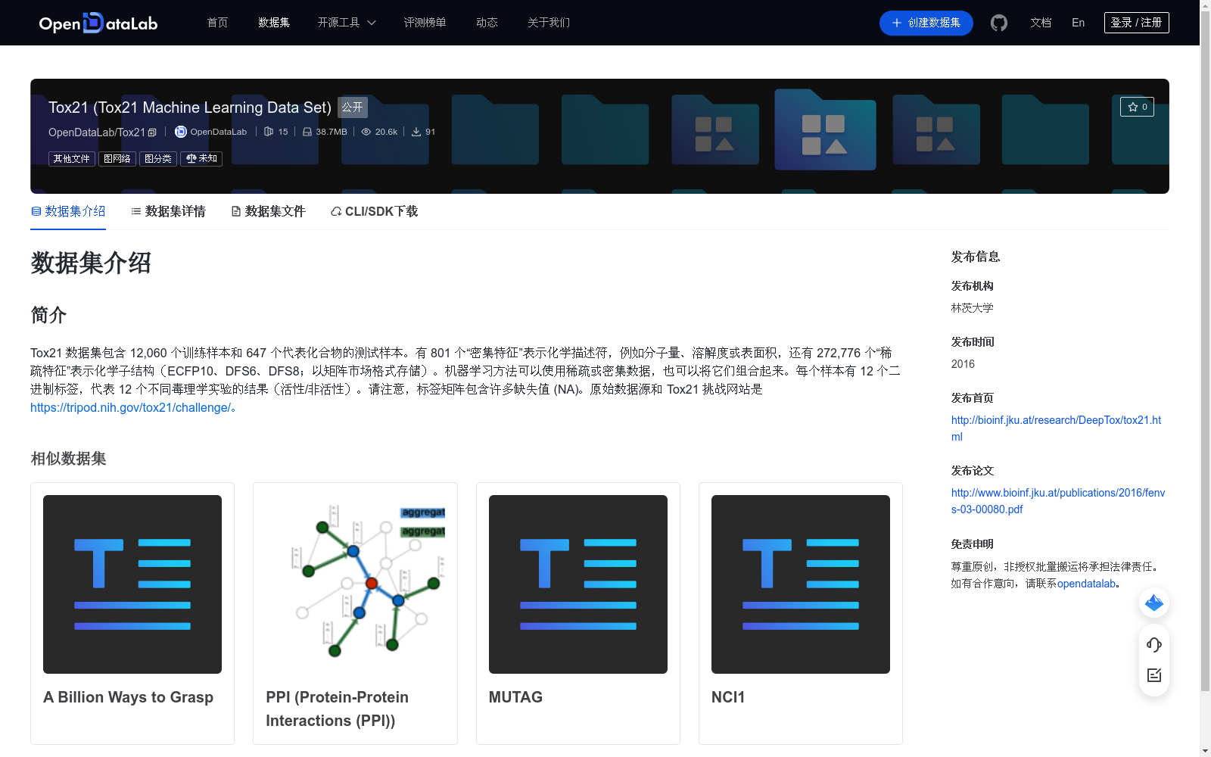
Task: Click the 图网络 tag
Action: pyautogui.click(x=117, y=159)
